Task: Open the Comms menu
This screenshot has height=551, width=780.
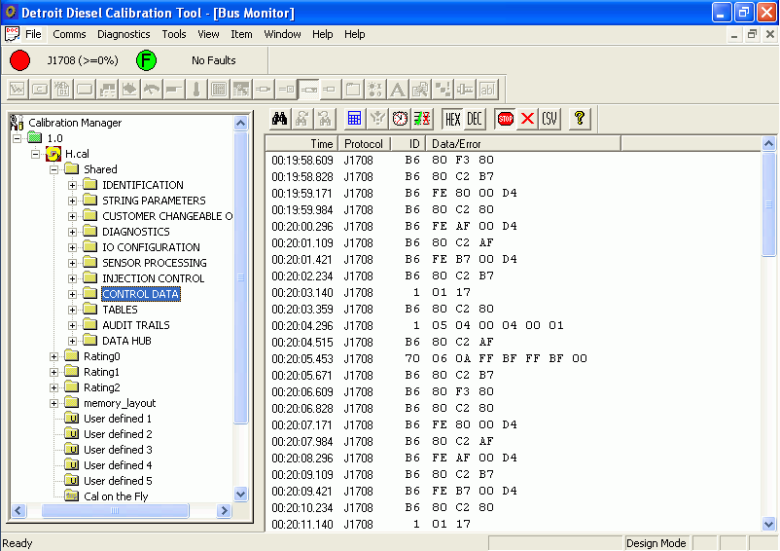Action: pos(69,34)
